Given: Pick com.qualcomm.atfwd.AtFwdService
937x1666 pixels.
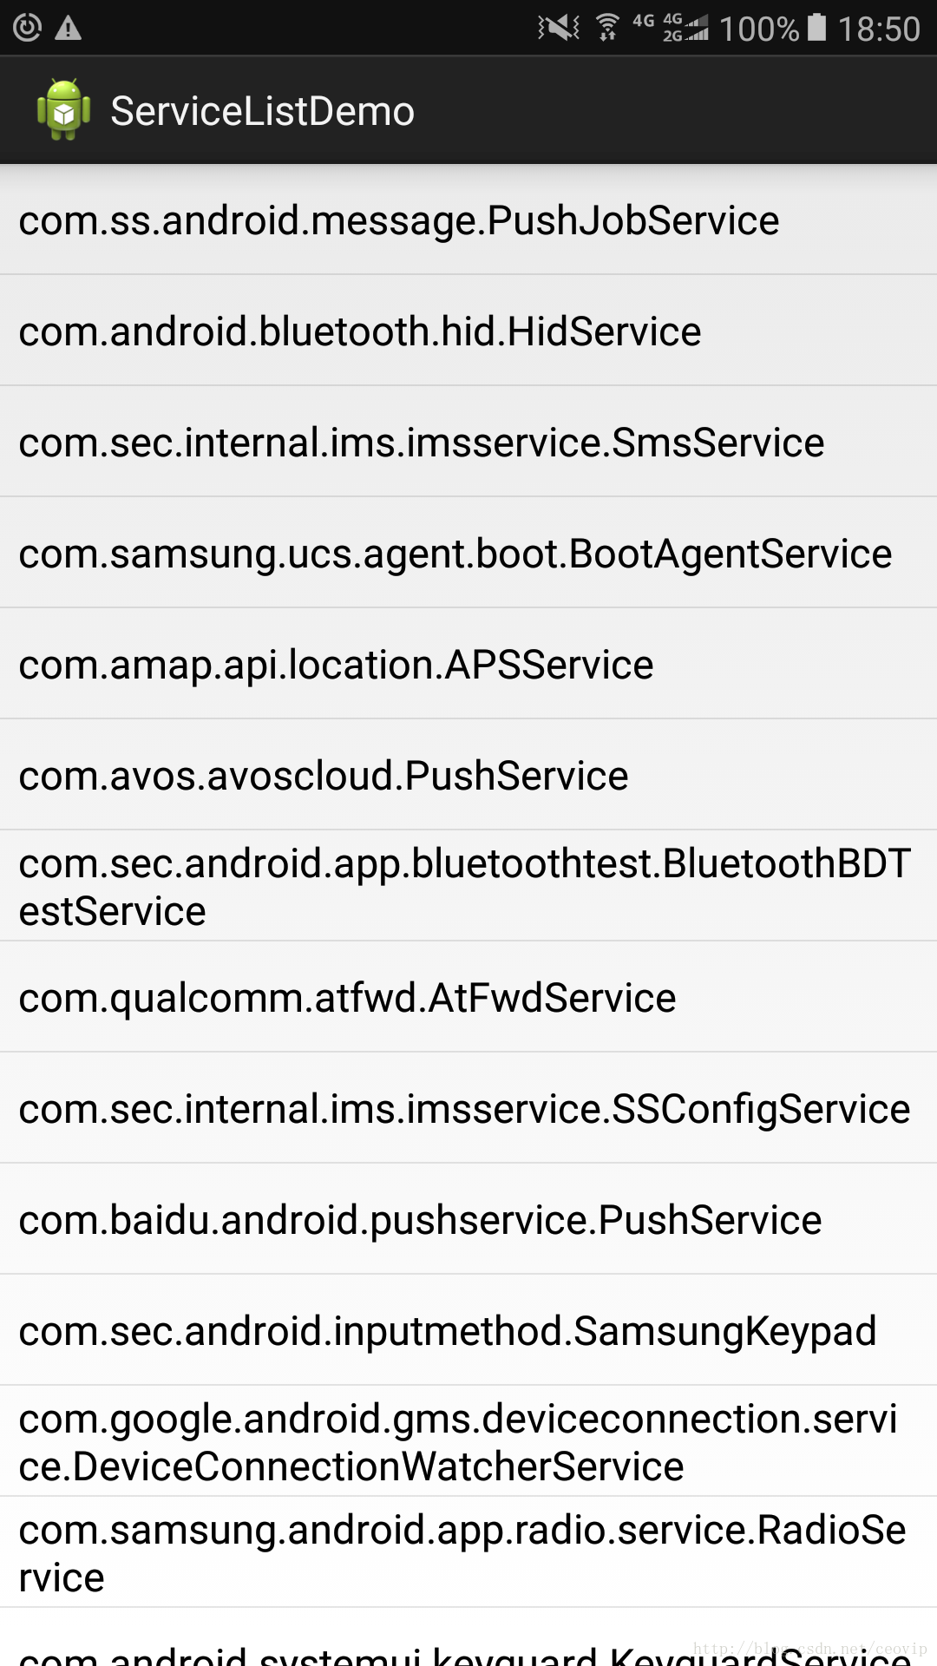Looking at the screenshot, I should [x=468, y=997].
